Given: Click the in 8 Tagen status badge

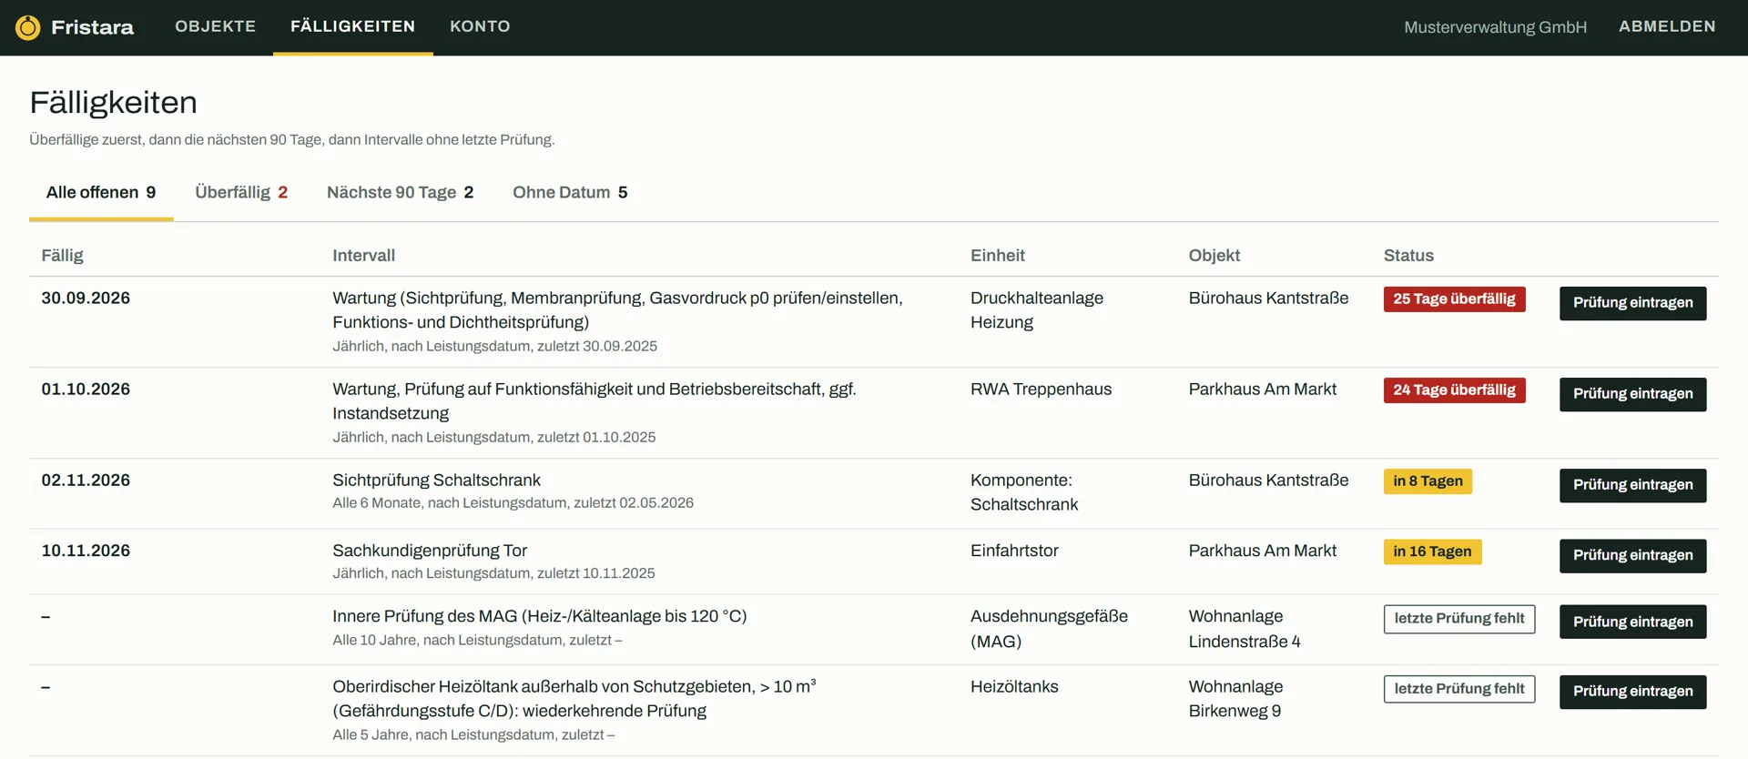Looking at the screenshot, I should (1428, 481).
